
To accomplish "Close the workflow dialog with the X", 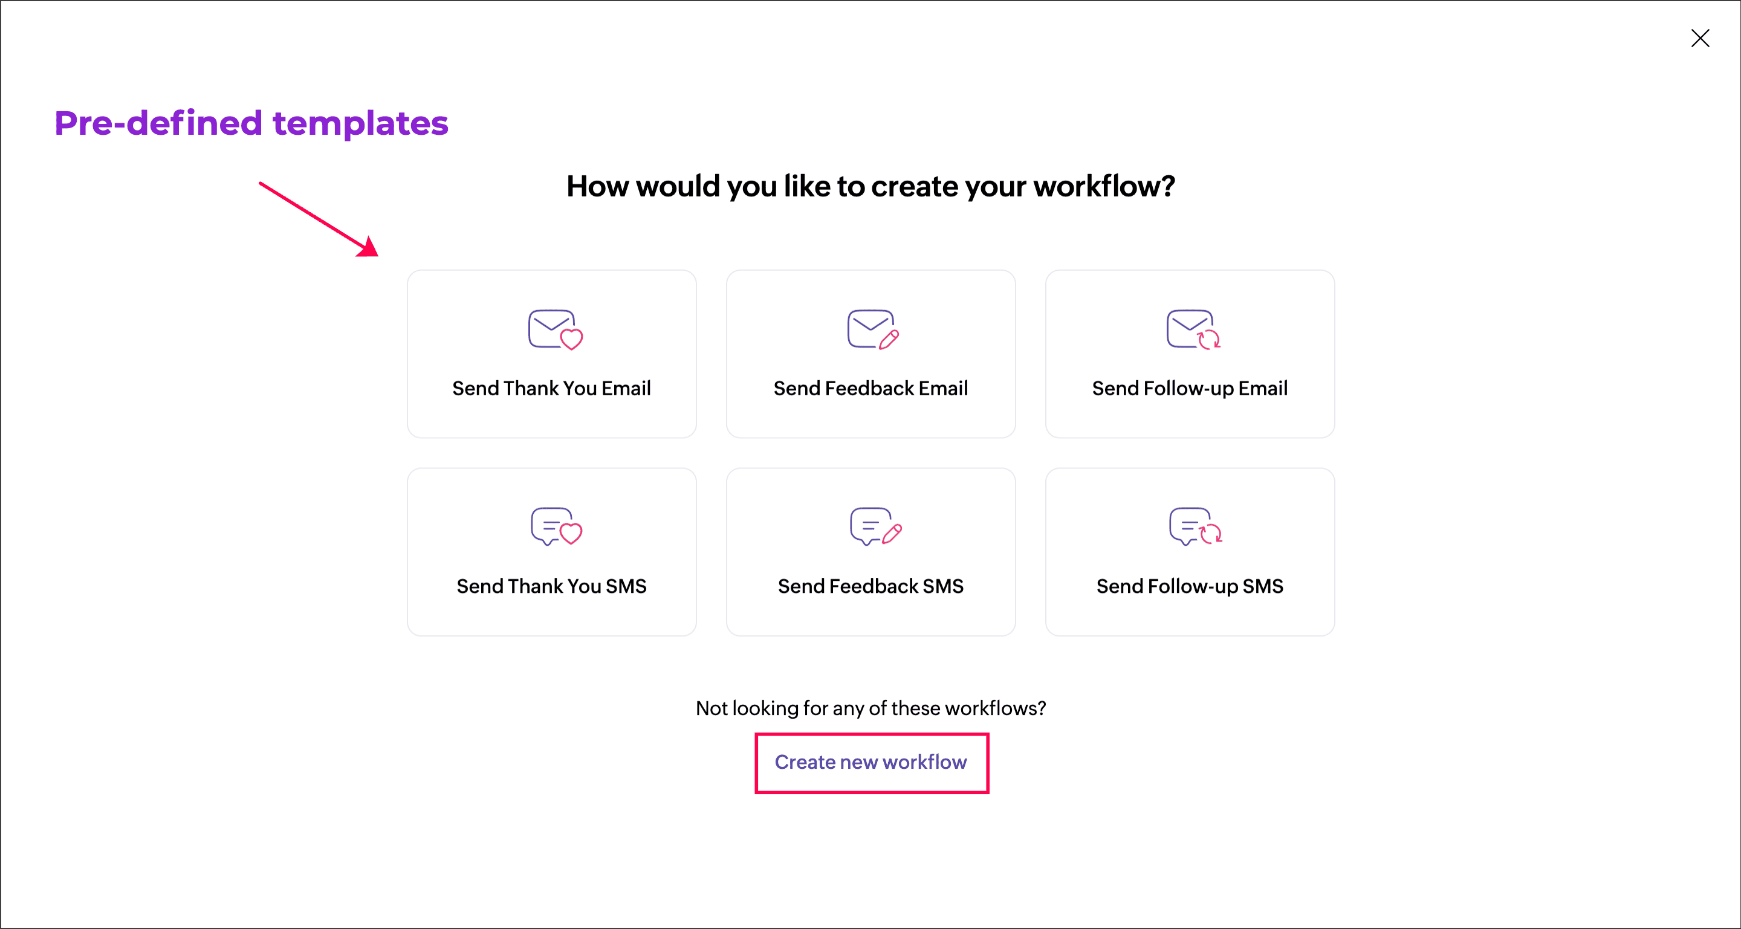I will [1700, 39].
